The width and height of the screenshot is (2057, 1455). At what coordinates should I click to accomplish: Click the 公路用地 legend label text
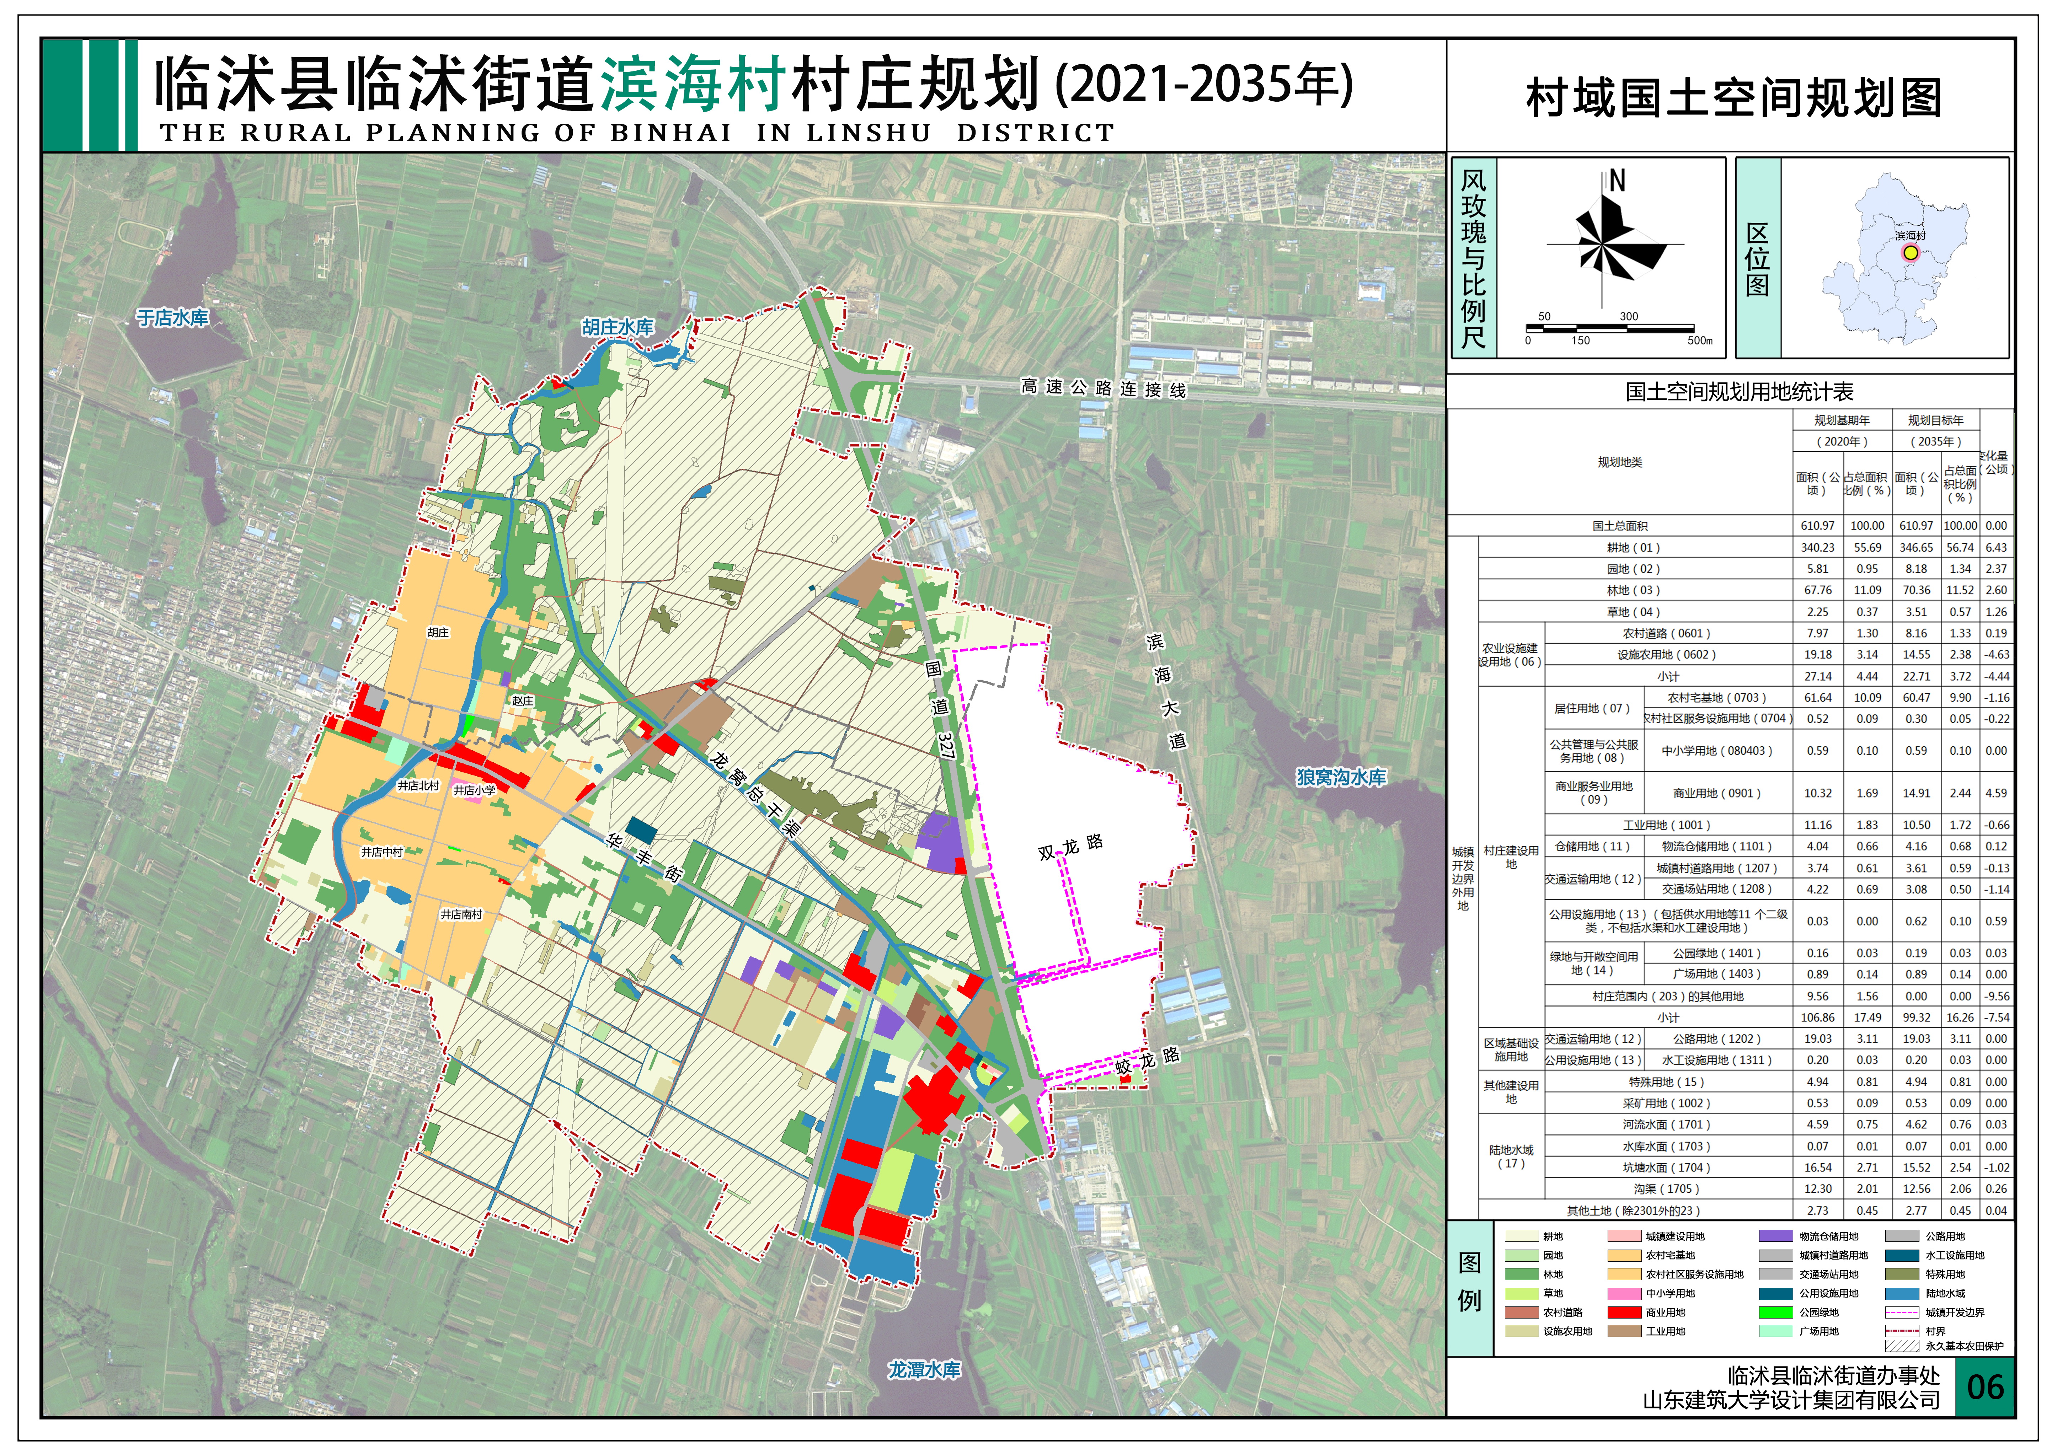(x=1945, y=1236)
